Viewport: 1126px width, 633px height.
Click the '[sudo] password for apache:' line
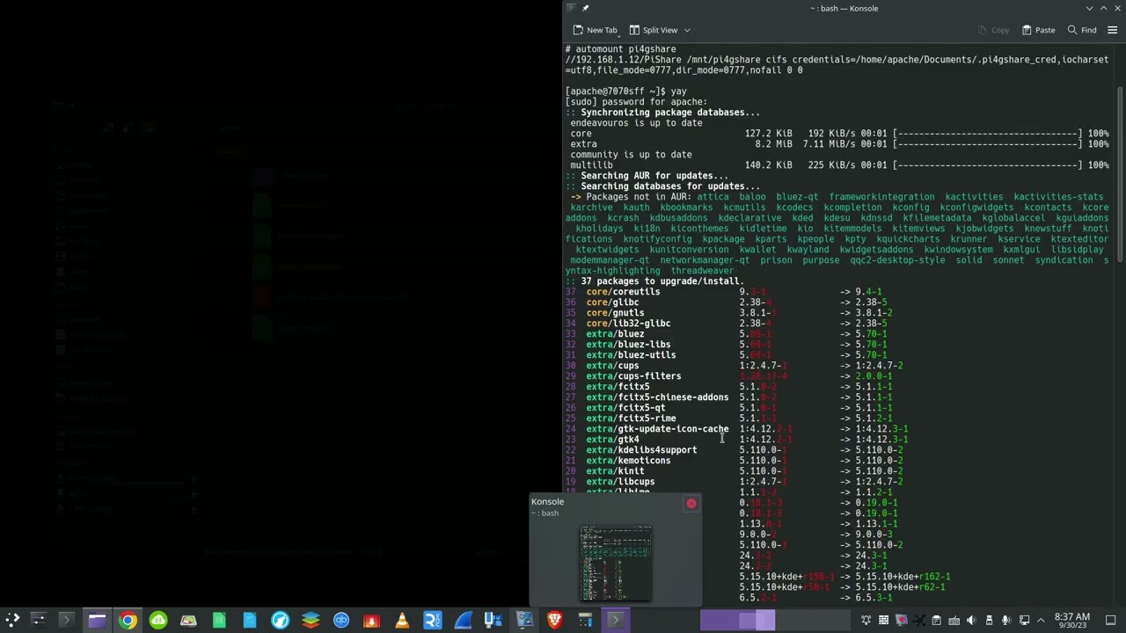636,102
